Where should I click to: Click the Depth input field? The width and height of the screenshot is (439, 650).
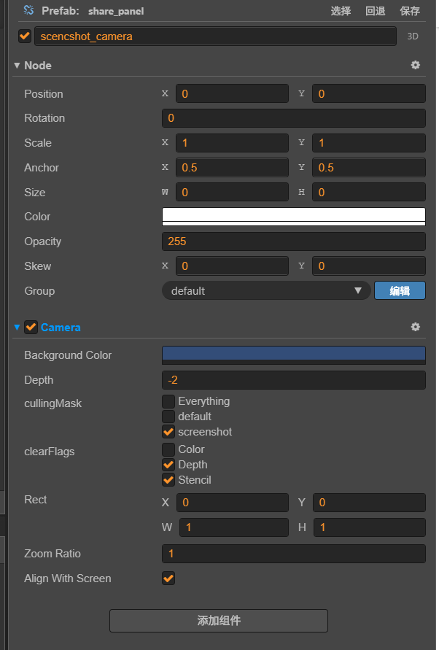pyautogui.click(x=293, y=380)
